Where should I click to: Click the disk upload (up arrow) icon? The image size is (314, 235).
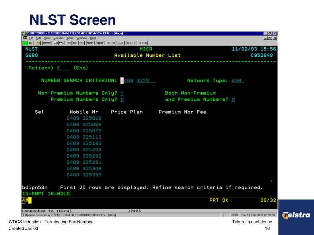[x=56, y=43]
